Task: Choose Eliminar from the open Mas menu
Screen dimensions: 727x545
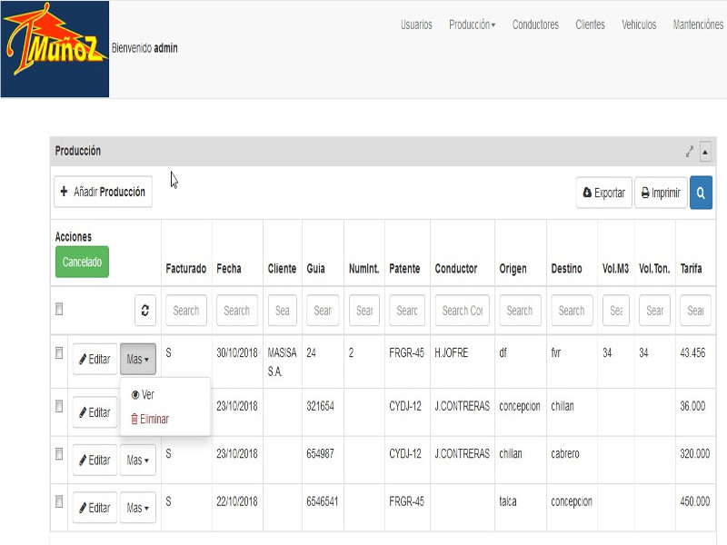Action: (x=150, y=419)
